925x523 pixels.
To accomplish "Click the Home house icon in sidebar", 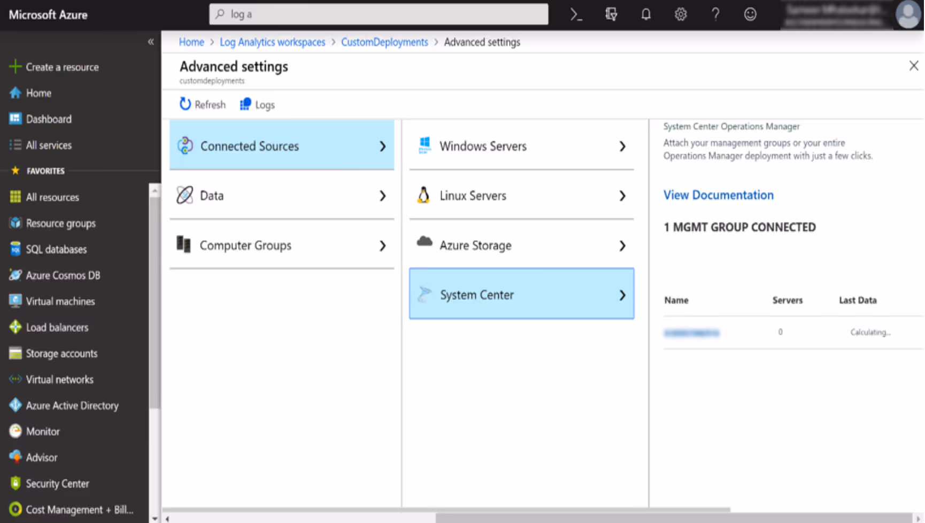I will click(x=15, y=93).
